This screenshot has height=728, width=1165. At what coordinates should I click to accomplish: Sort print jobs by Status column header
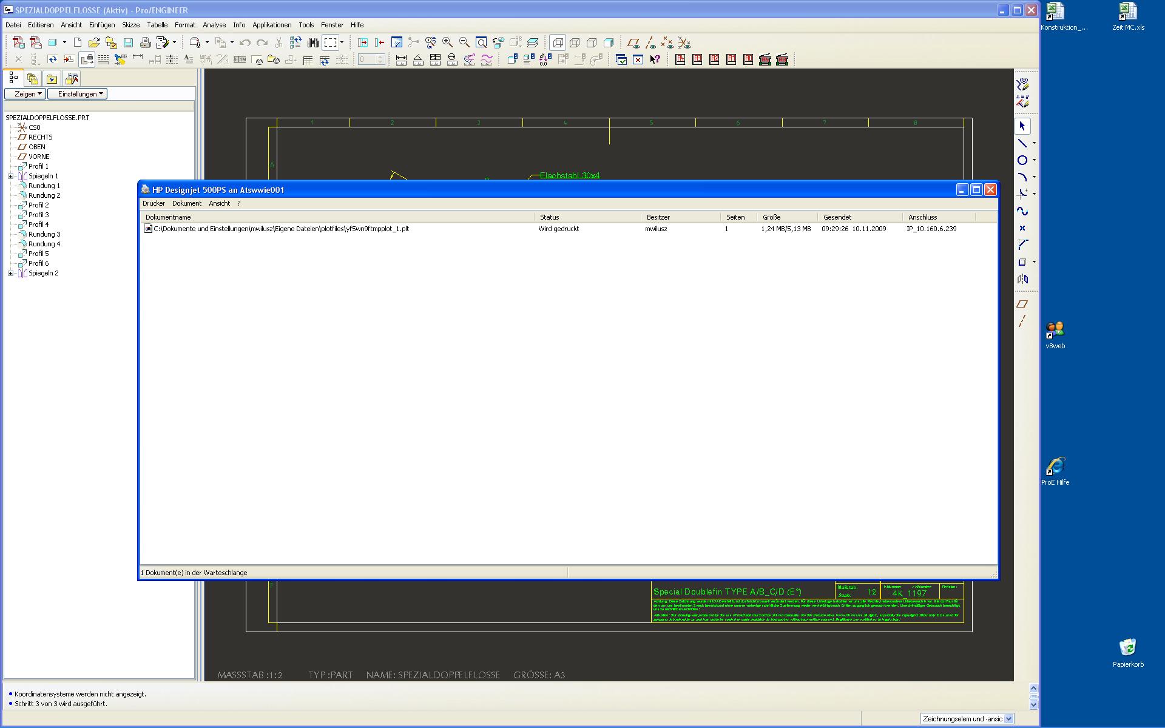(549, 217)
